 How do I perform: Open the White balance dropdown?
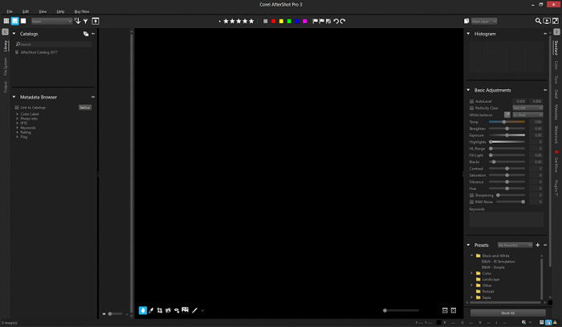tap(527, 115)
